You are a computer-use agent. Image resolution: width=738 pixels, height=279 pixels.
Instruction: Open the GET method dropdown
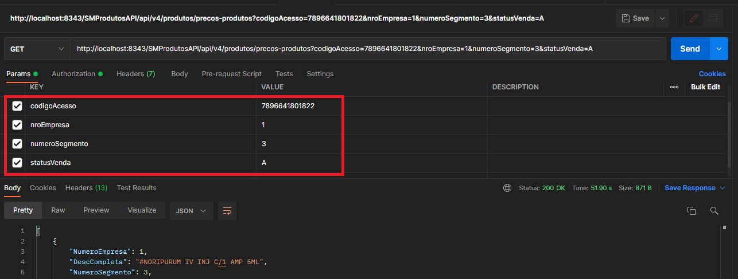37,49
